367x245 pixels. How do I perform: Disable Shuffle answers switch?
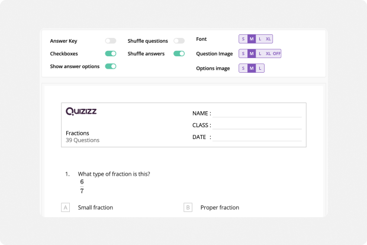(179, 54)
